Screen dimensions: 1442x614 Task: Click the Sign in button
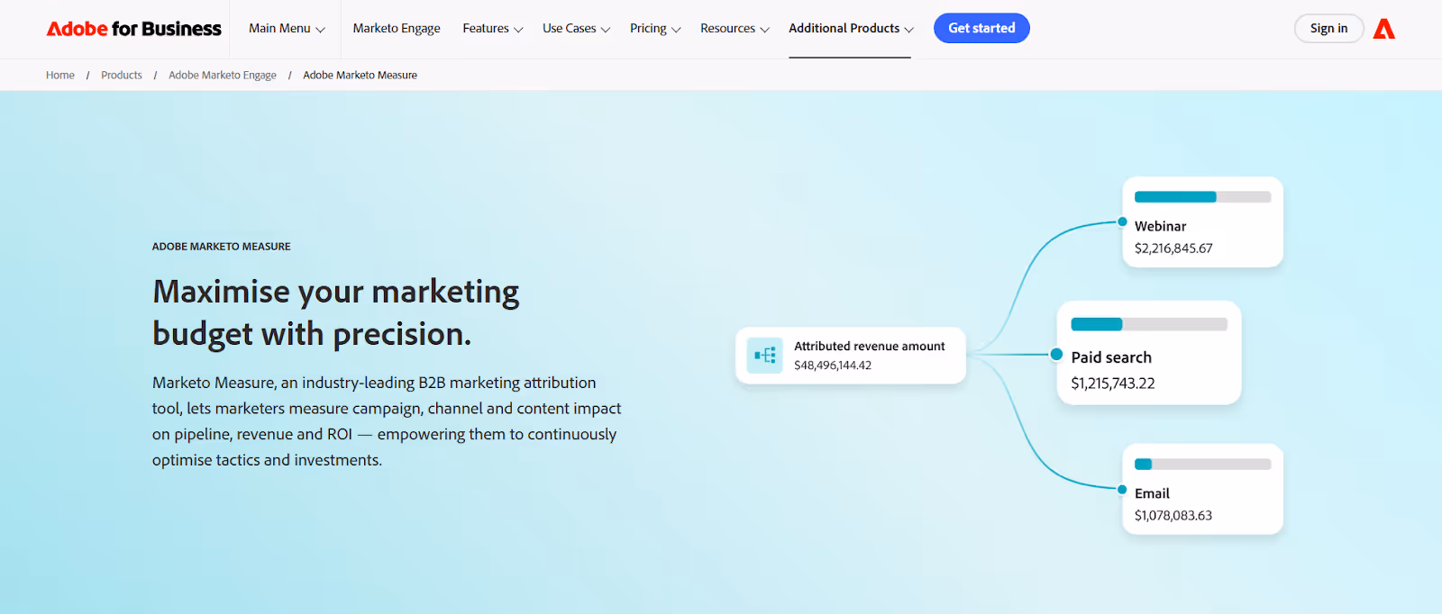(1328, 29)
